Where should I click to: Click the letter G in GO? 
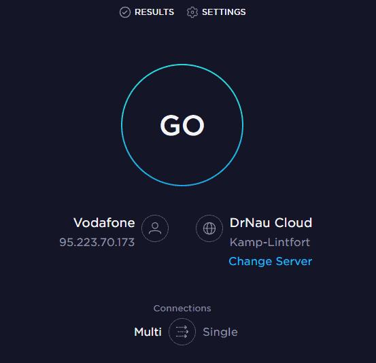click(x=170, y=125)
